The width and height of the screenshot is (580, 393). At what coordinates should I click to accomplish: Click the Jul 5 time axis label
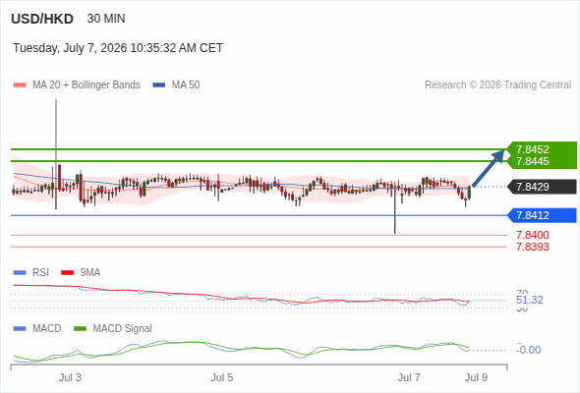[222, 377]
